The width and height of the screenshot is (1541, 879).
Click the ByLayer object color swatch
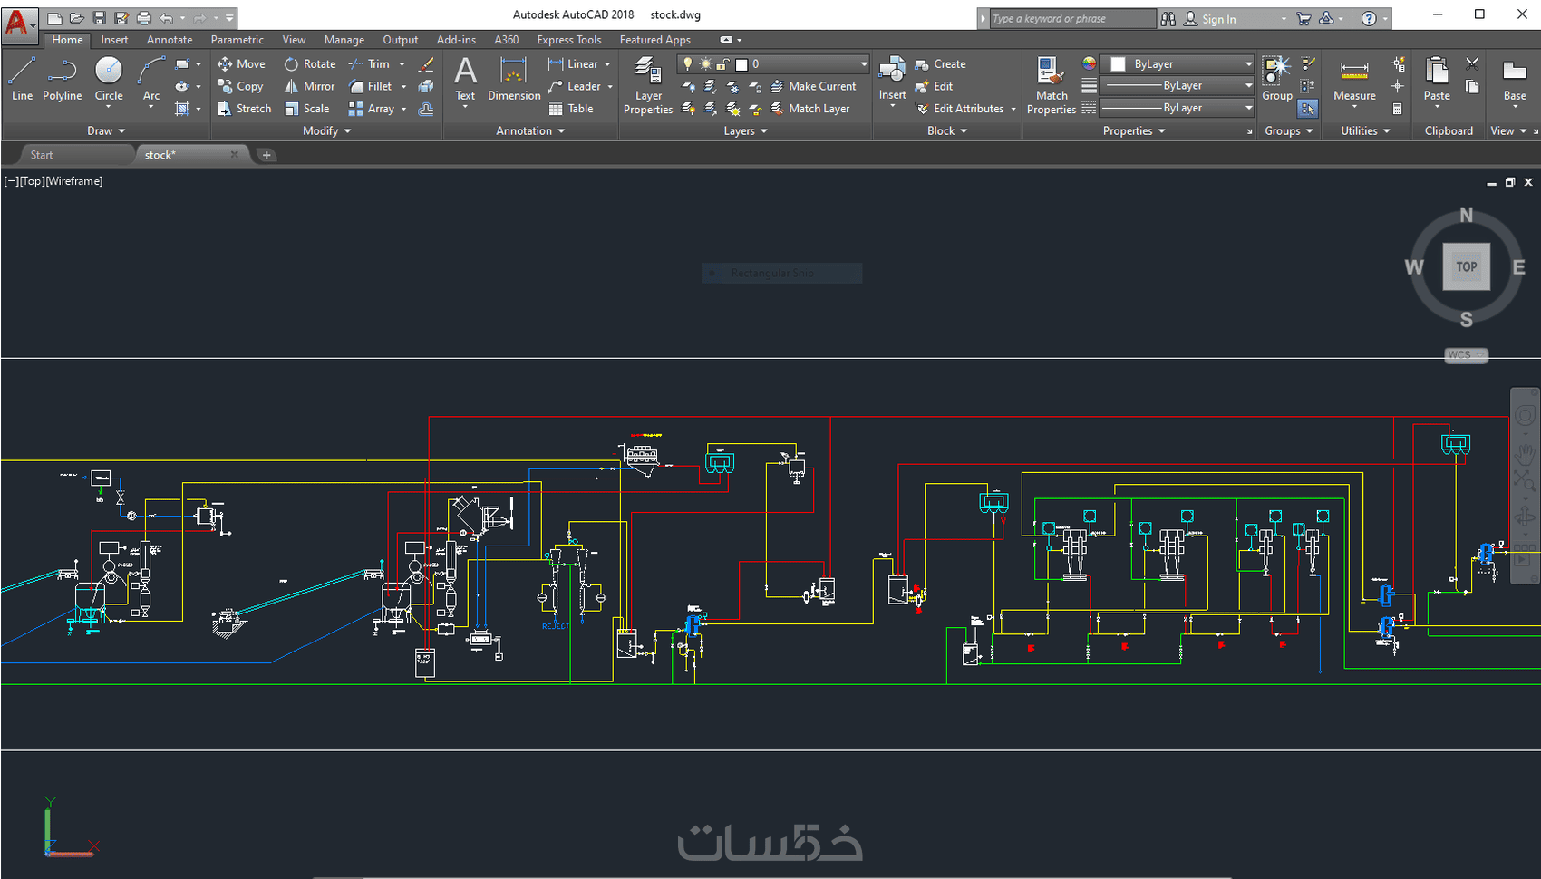(x=1119, y=64)
